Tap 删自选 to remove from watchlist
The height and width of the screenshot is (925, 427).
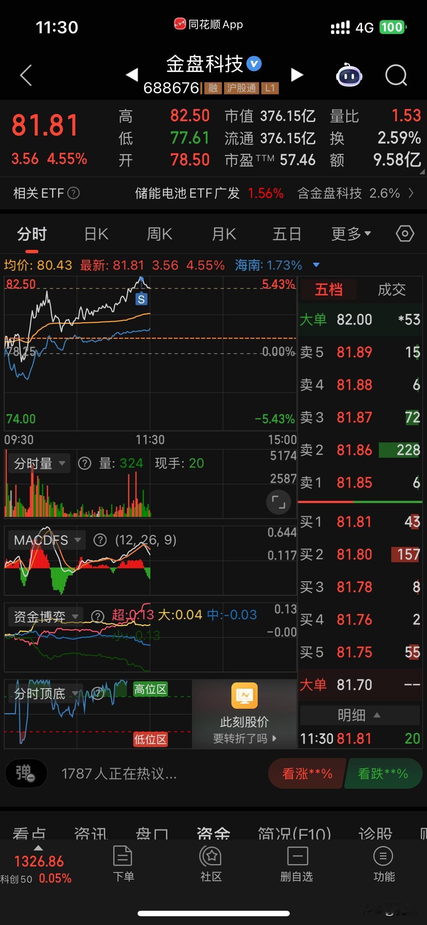click(297, 864)
